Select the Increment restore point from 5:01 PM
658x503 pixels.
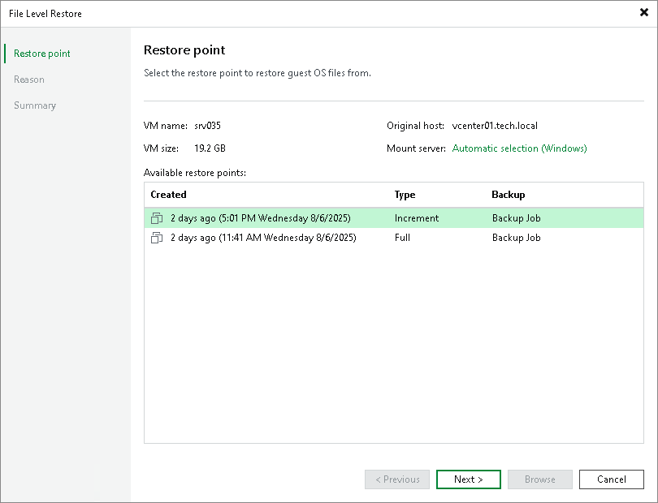pos(260,217)
